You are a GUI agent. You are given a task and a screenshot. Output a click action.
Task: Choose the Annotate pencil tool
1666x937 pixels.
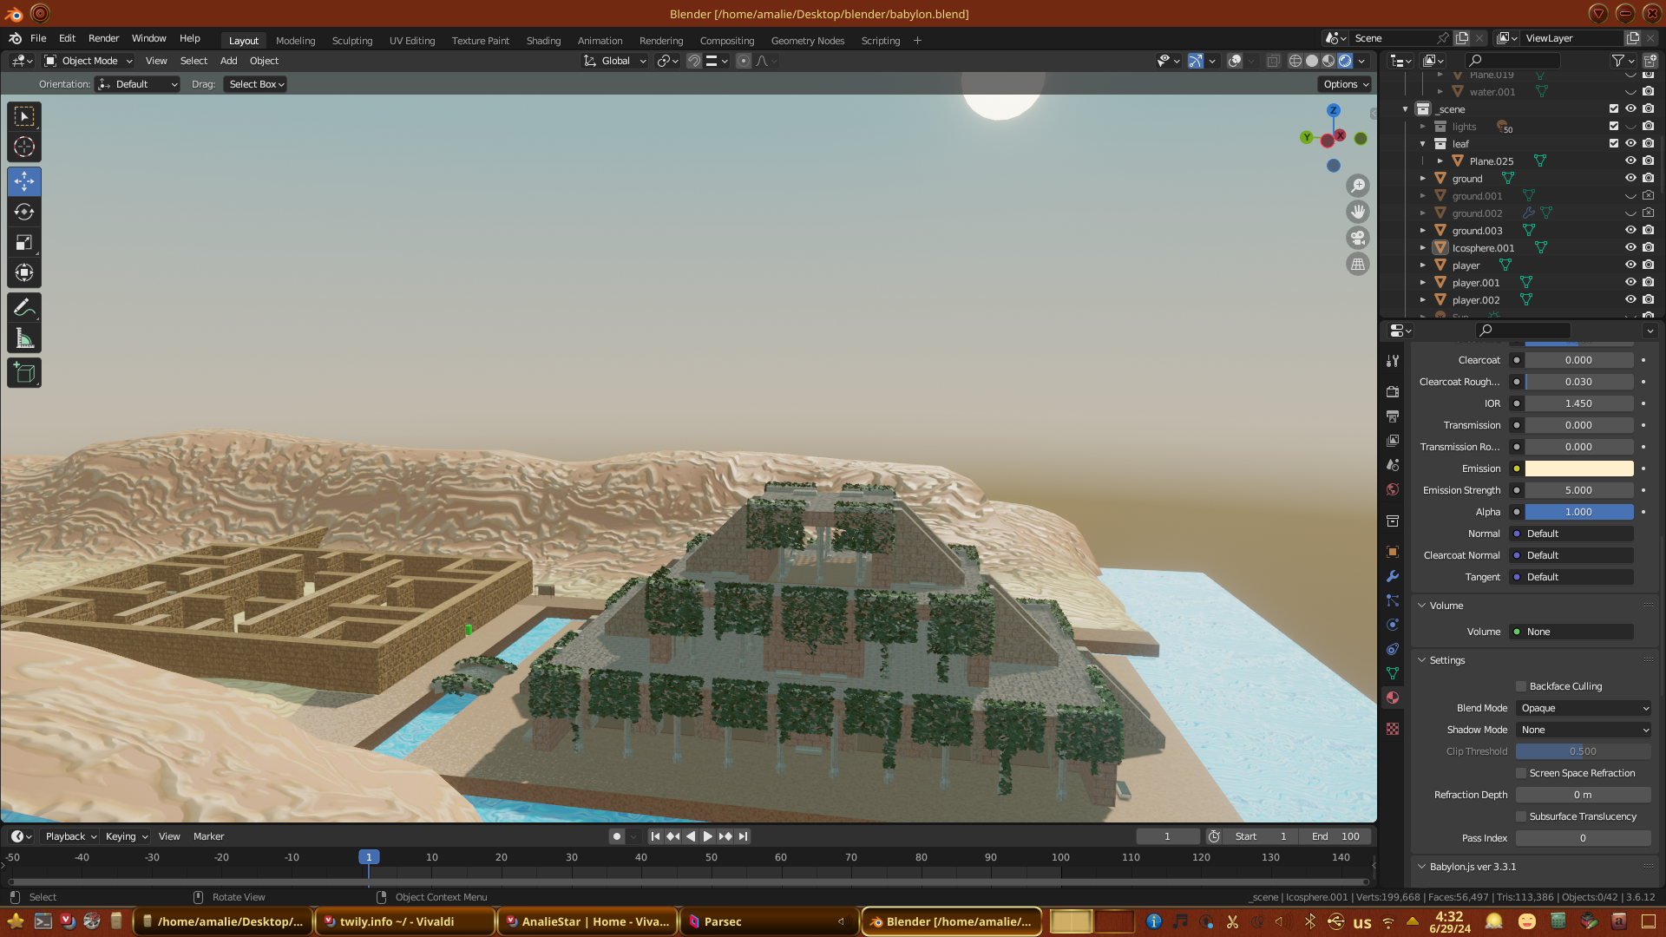tap(24, 308)
